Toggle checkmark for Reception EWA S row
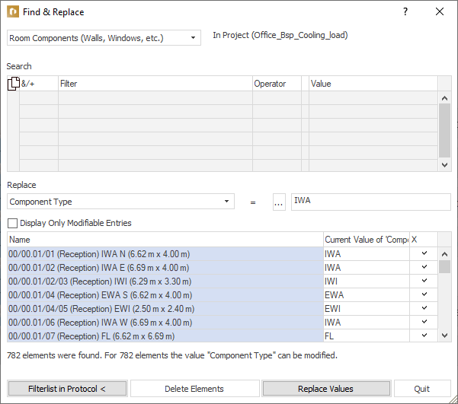The height and width of the screenshot is (404, 458). point(424,294)
